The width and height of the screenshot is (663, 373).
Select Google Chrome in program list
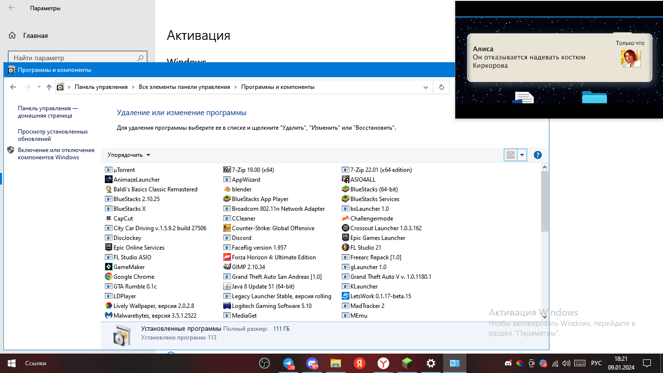pyautogui.click(x=130, y=277)
